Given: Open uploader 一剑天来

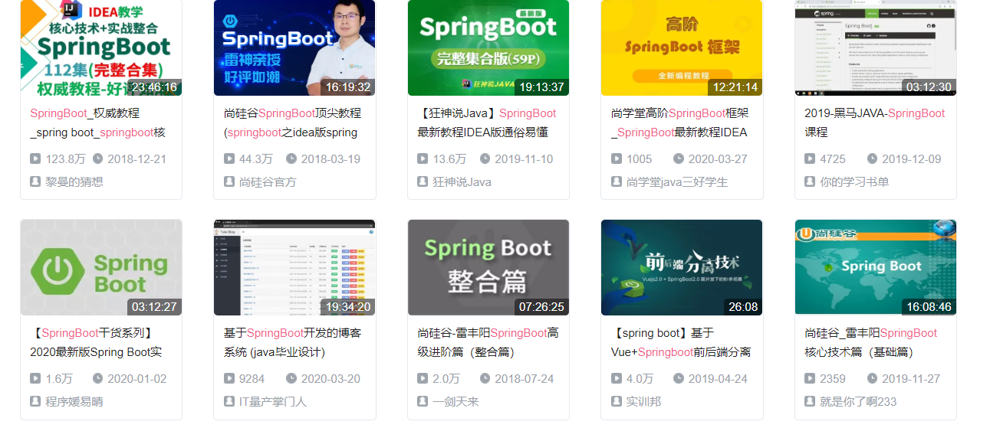Looking at the screenshot, I should pyautogui.click(x=456, y=402).
